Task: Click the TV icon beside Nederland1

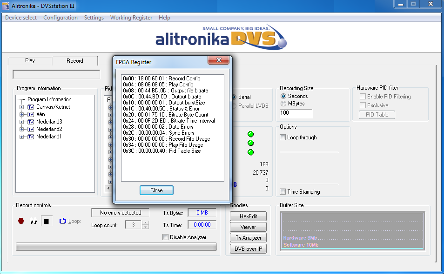Action: (31, 137)
